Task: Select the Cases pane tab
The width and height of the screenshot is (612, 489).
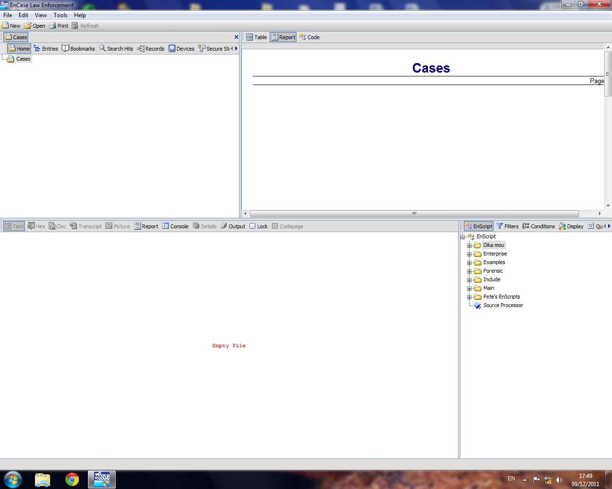Action: tap(16, 37)
